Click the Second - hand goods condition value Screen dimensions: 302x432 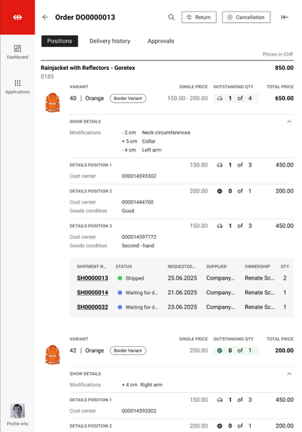pos(138,246)
